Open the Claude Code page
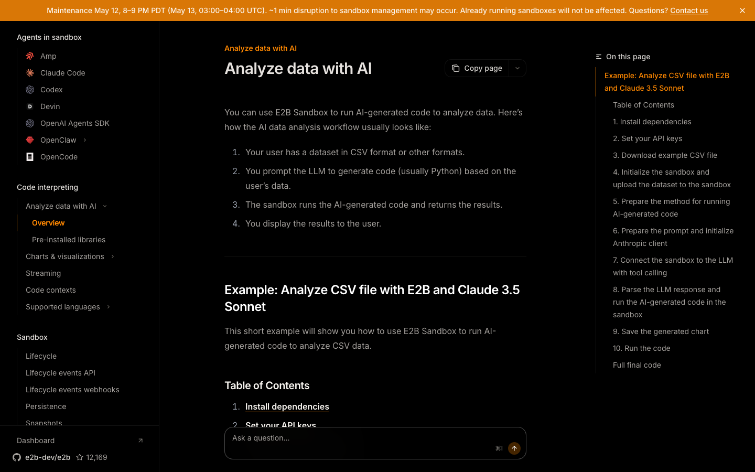This screenshot has height=472, width=755. click(62, 73)
